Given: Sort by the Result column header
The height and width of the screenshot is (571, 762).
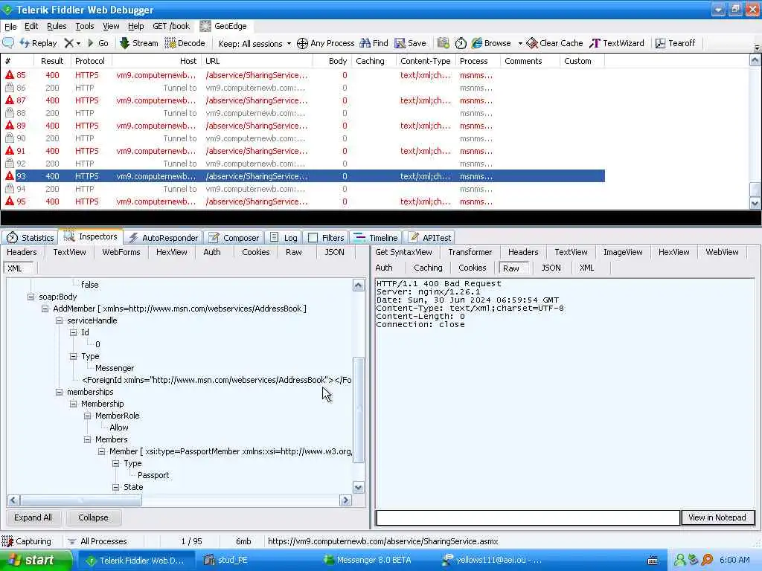Looking at the screenshot, I should tap(52, 61).
